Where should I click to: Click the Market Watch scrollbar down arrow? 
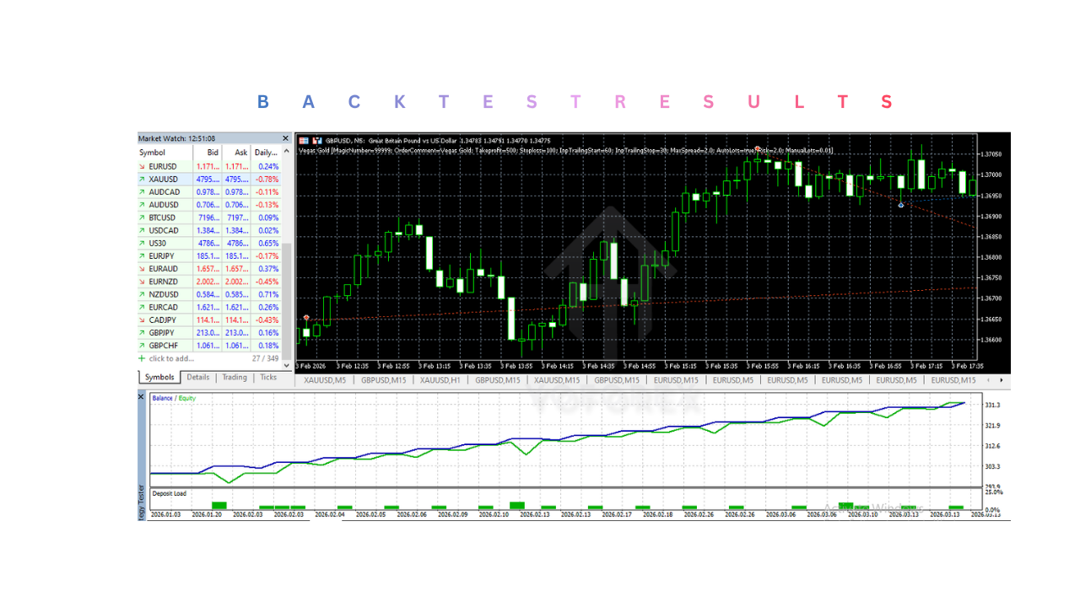287,364
